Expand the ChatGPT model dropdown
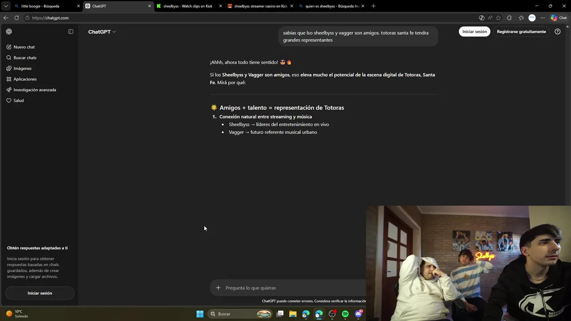The width and height of the screenshot is (571, 321). click(x=102, y=32)
